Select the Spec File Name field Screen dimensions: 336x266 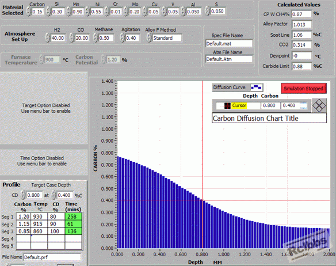coord(228,44)
